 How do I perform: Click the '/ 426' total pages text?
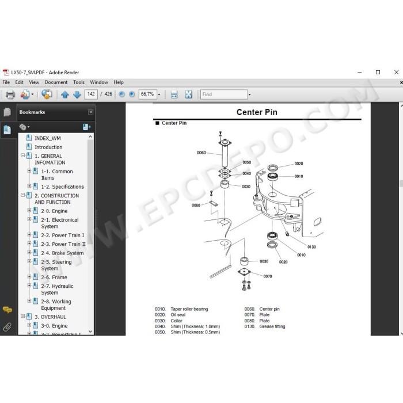pyautogui.click(x=106, y=94)
